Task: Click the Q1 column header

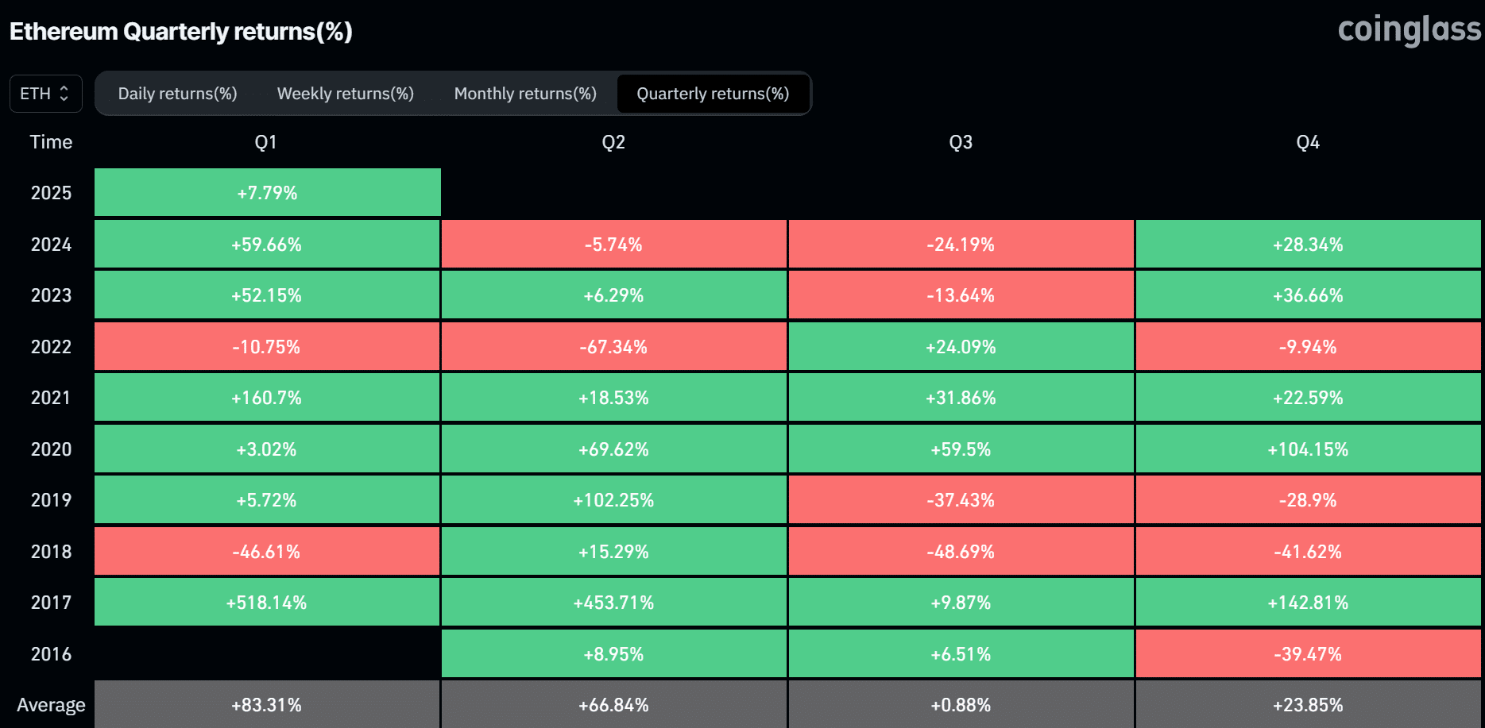Action: (x=266, y=142)
